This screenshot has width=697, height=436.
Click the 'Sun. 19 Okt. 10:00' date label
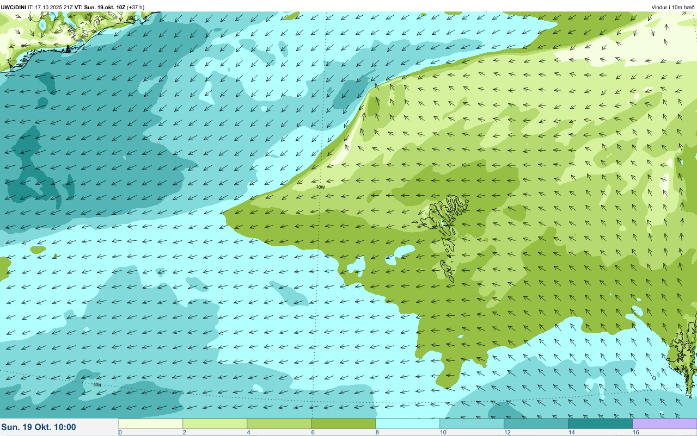tap(39, 427)
